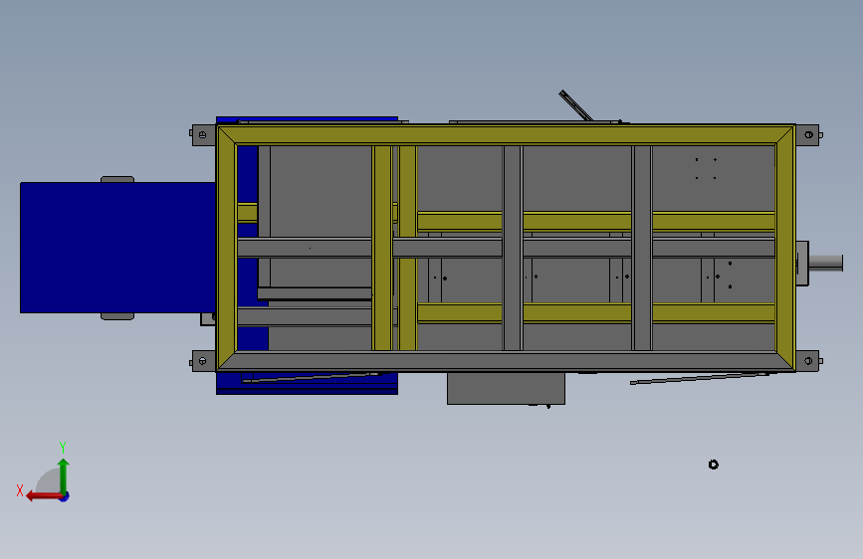Select the large blue block protruding from the frame's left end

(117, 248)
